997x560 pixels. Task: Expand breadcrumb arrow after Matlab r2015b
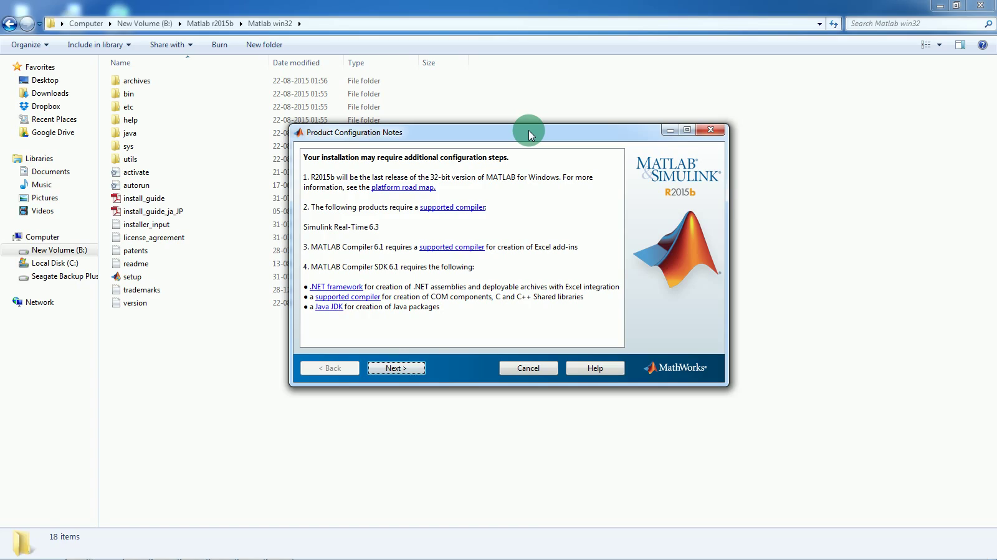point(241,24)
